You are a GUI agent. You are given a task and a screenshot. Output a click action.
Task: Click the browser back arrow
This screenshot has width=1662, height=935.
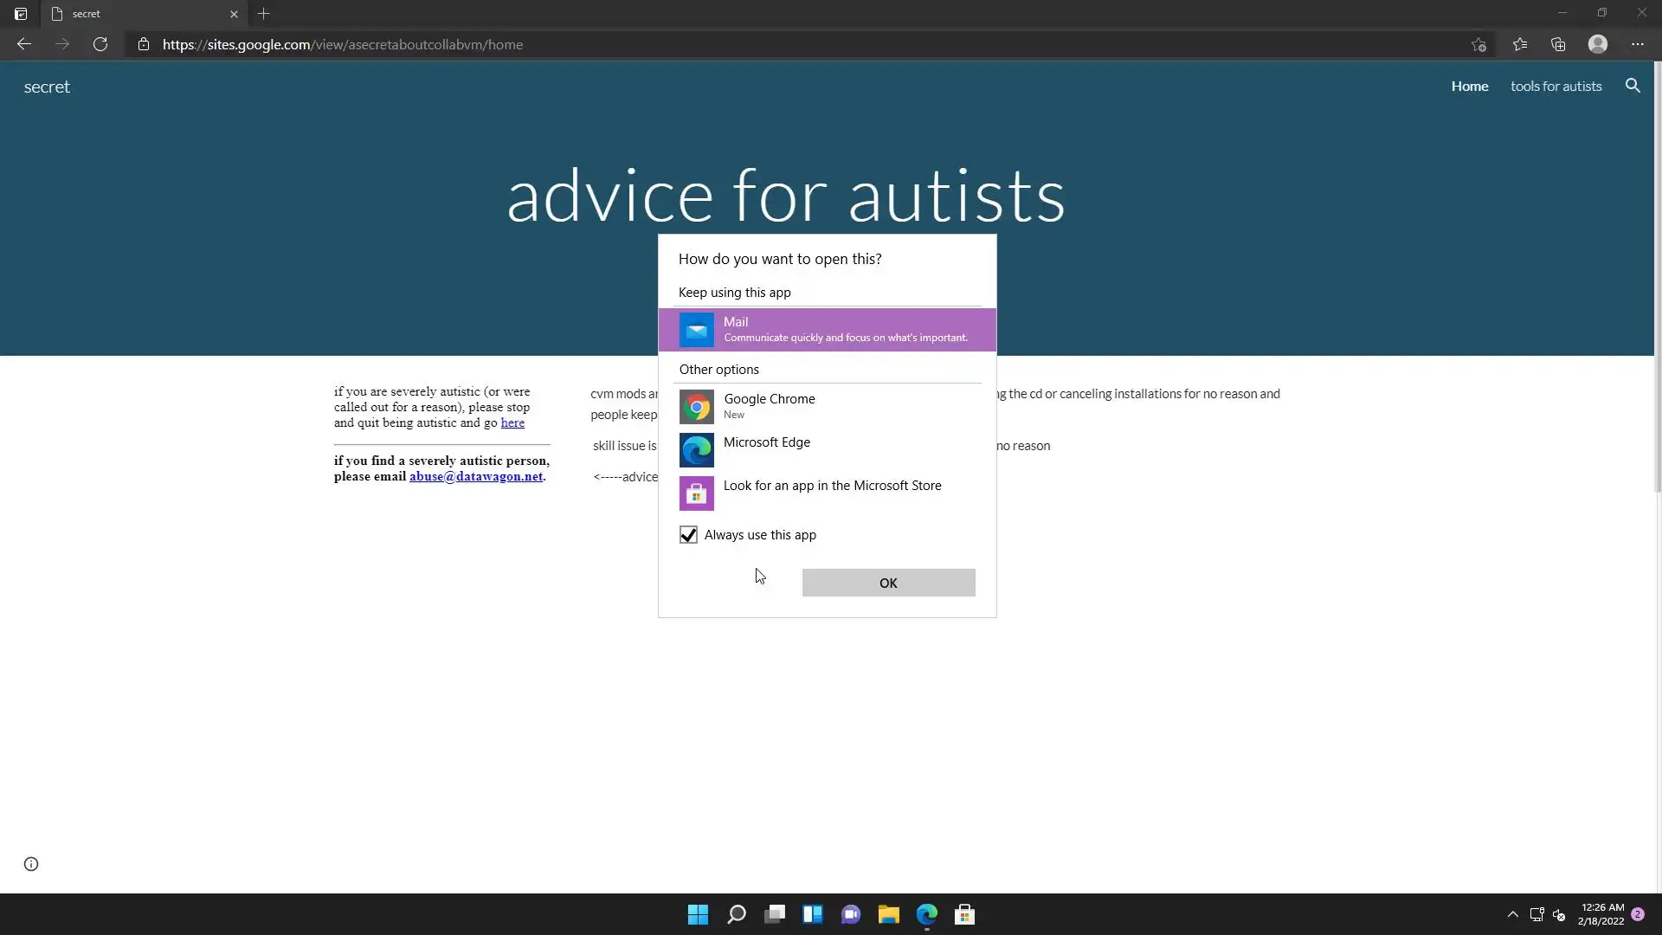pos(24,44)
